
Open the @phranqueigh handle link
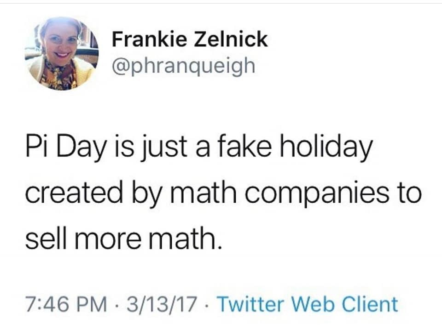183,65
